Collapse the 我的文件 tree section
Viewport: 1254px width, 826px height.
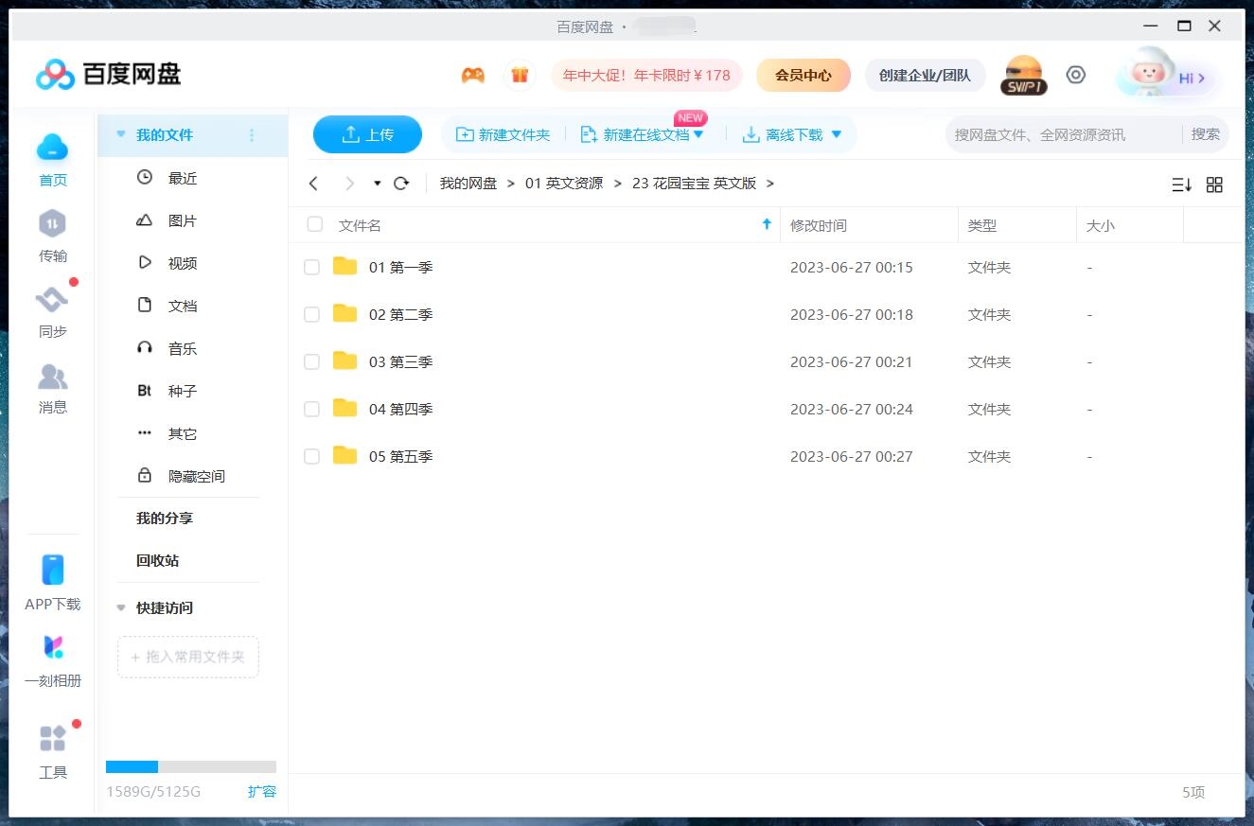(x=121, y=135)
